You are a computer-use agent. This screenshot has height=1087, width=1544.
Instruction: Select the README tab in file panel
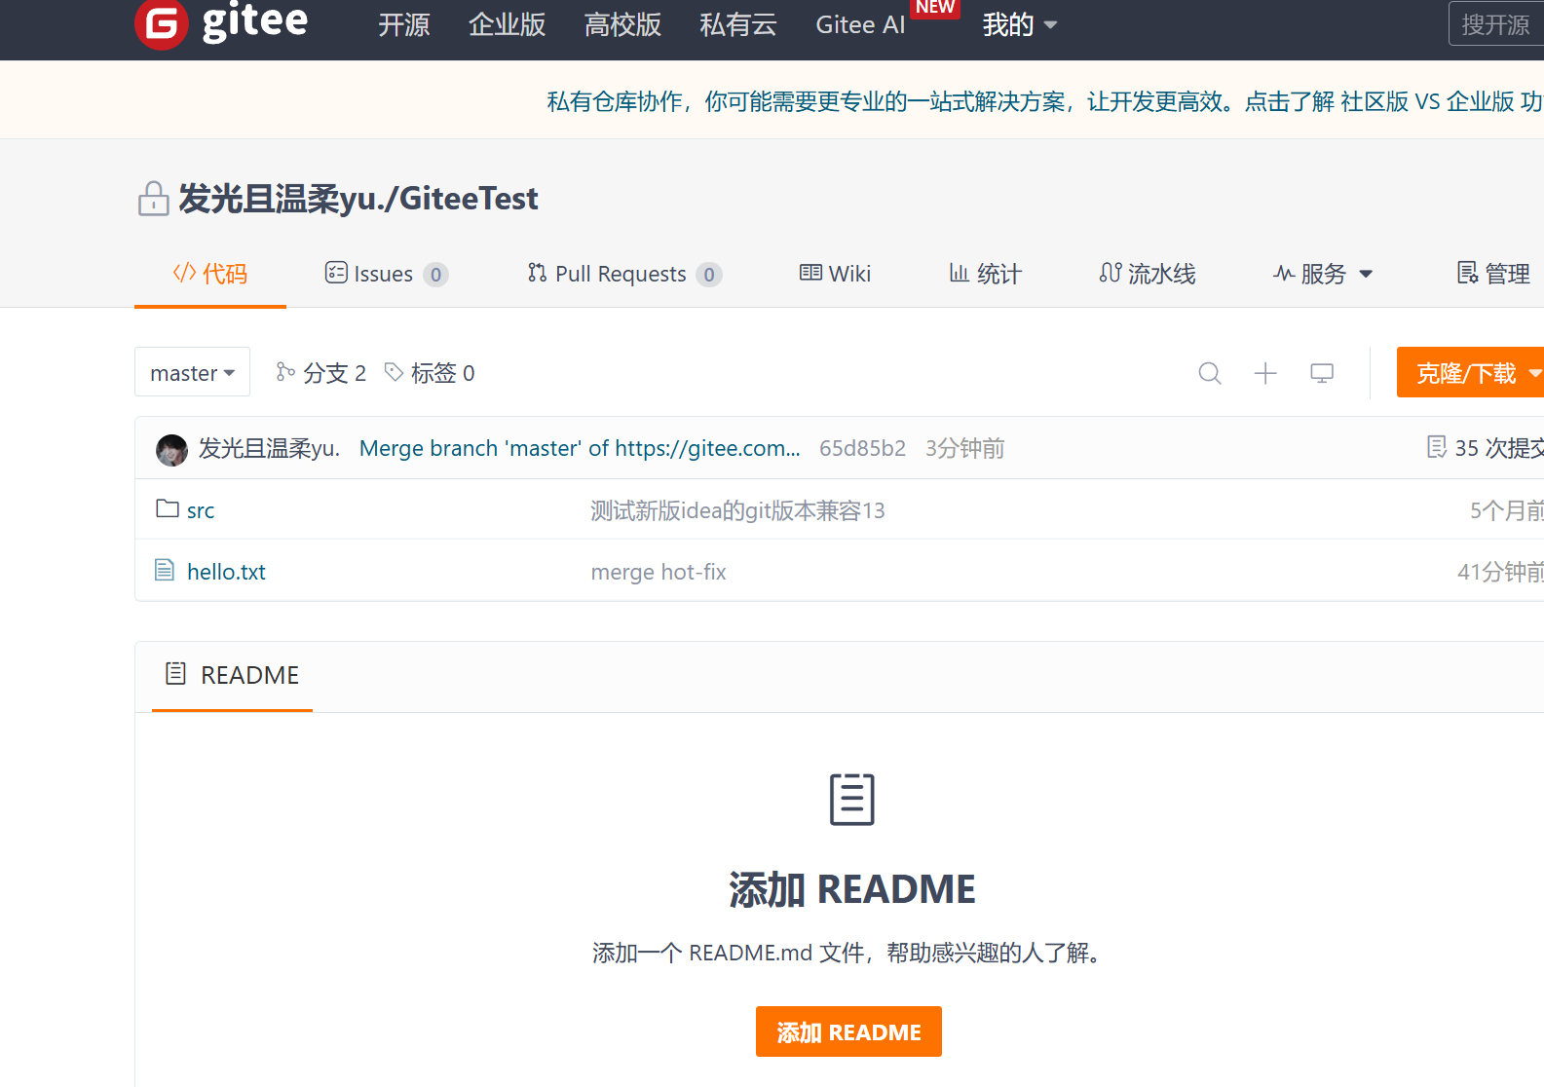tap(233, 675)
